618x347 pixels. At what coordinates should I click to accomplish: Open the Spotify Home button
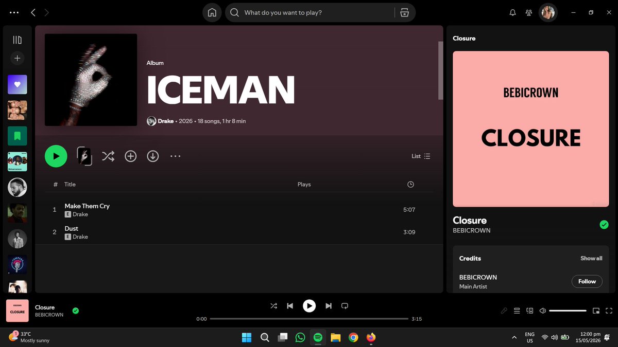[212, 13]
